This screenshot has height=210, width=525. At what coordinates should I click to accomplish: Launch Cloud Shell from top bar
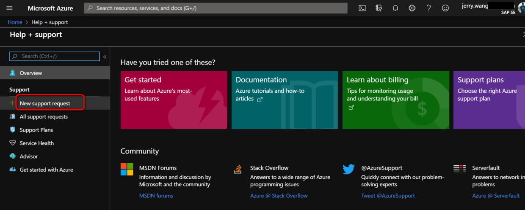(x=362, y=8)
